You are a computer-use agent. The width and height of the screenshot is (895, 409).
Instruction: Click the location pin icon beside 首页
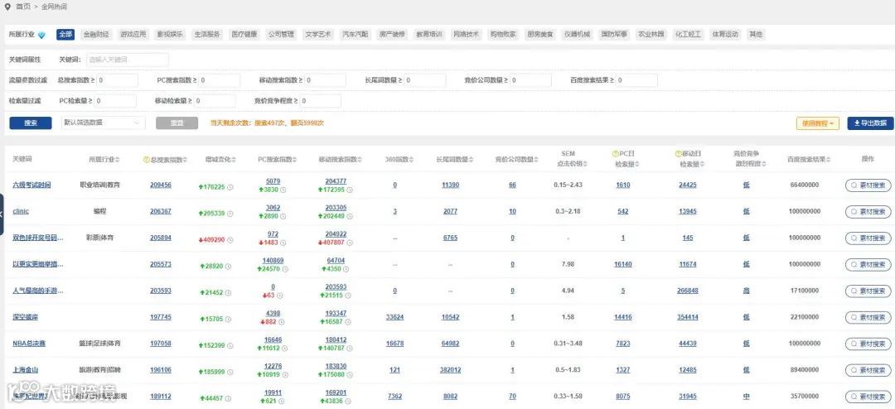(x=7, y=7)
